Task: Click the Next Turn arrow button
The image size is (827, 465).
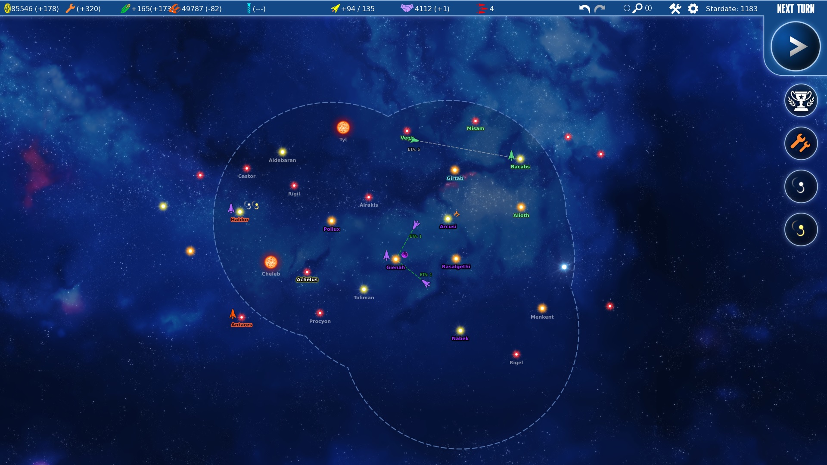Action: [x=795, y=46]
